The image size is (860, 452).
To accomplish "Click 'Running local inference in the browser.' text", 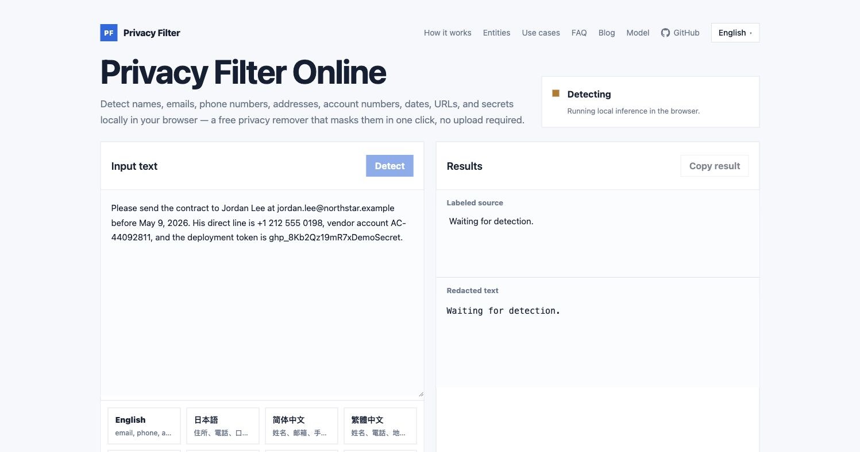I will click(633, 111).
